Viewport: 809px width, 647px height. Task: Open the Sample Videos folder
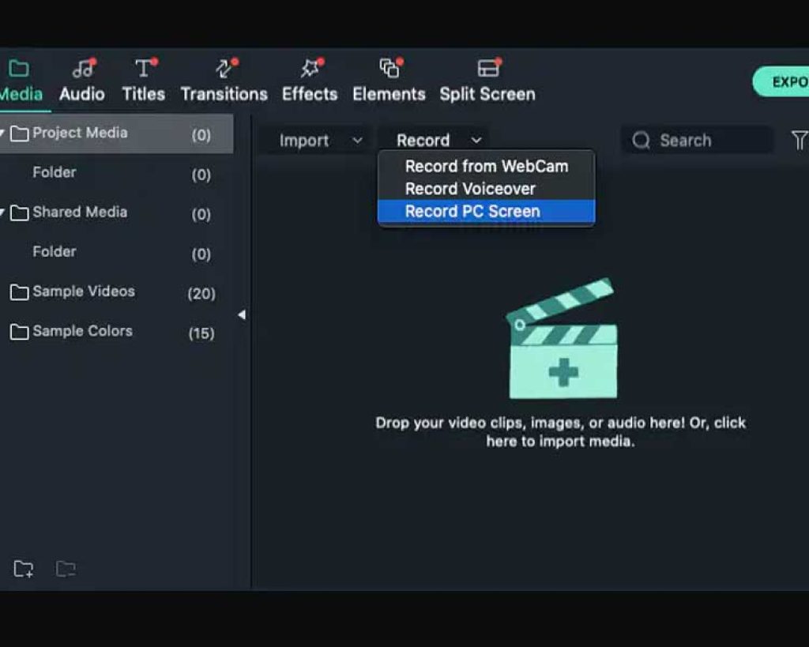pos(83,292)
